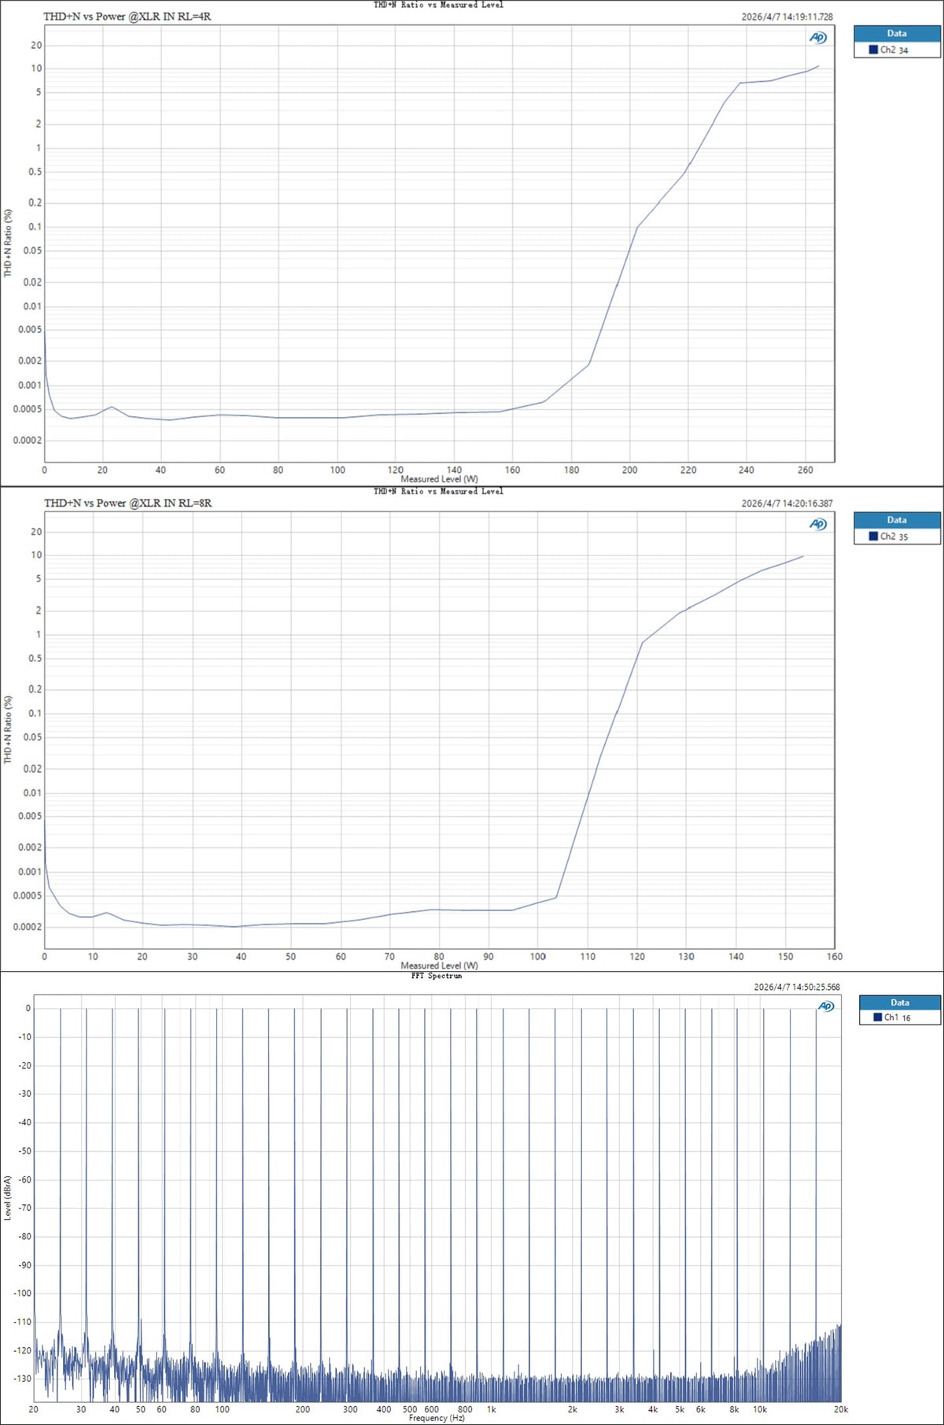
Task: Click the AP logo in the FFT Spectrum graph
Action: 826,1006
